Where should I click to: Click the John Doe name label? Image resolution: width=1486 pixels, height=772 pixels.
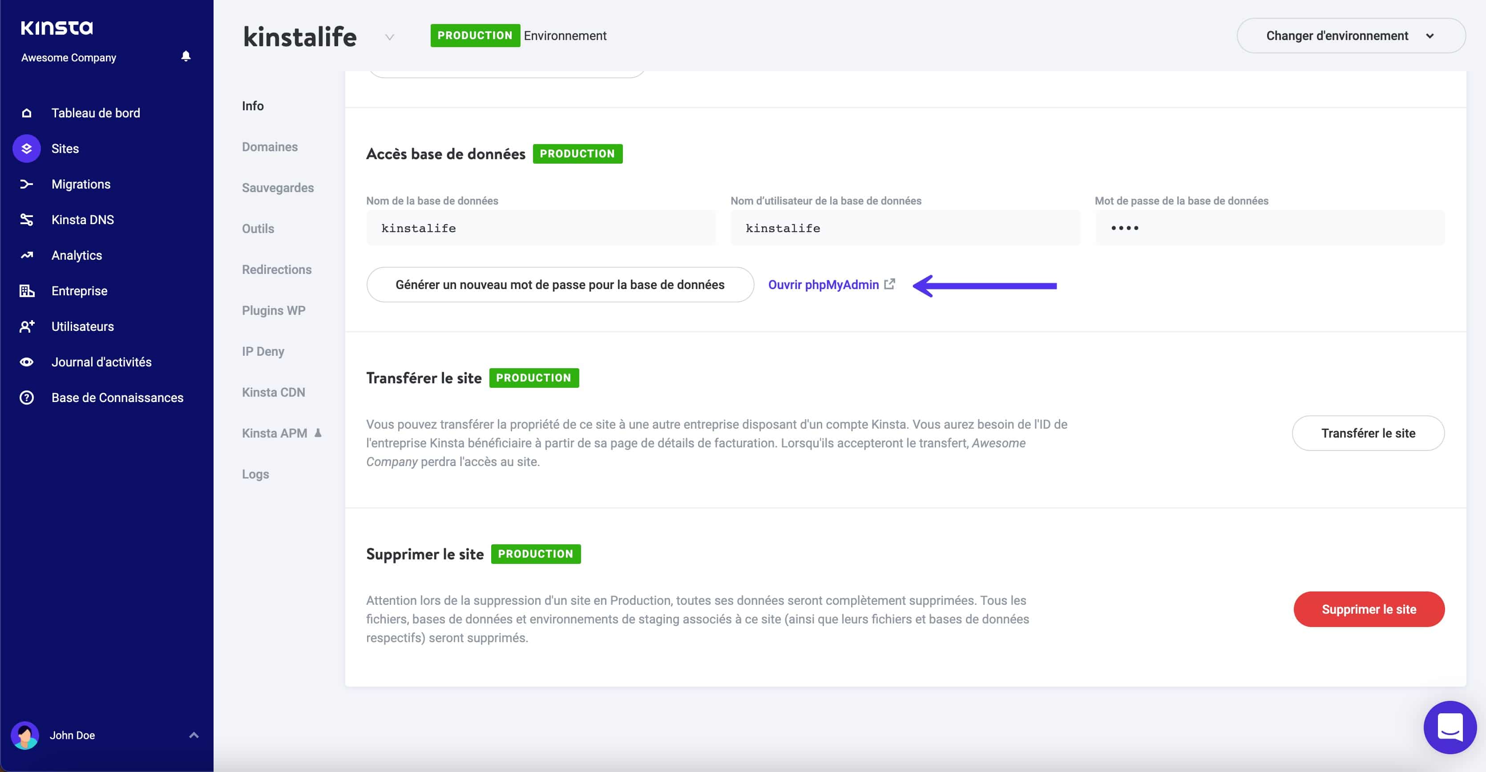72,735
